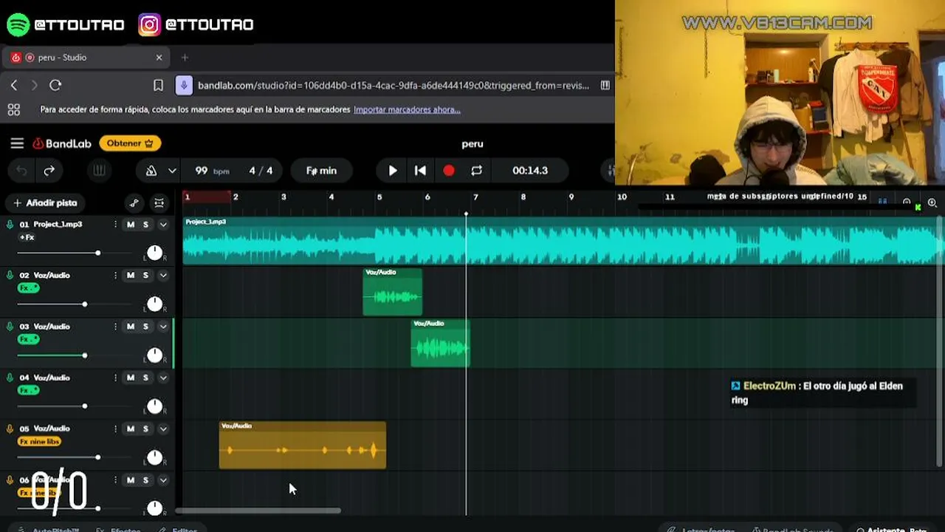
Task: Click Importar marcadores ahora link
Action: [x=407, y=109]
